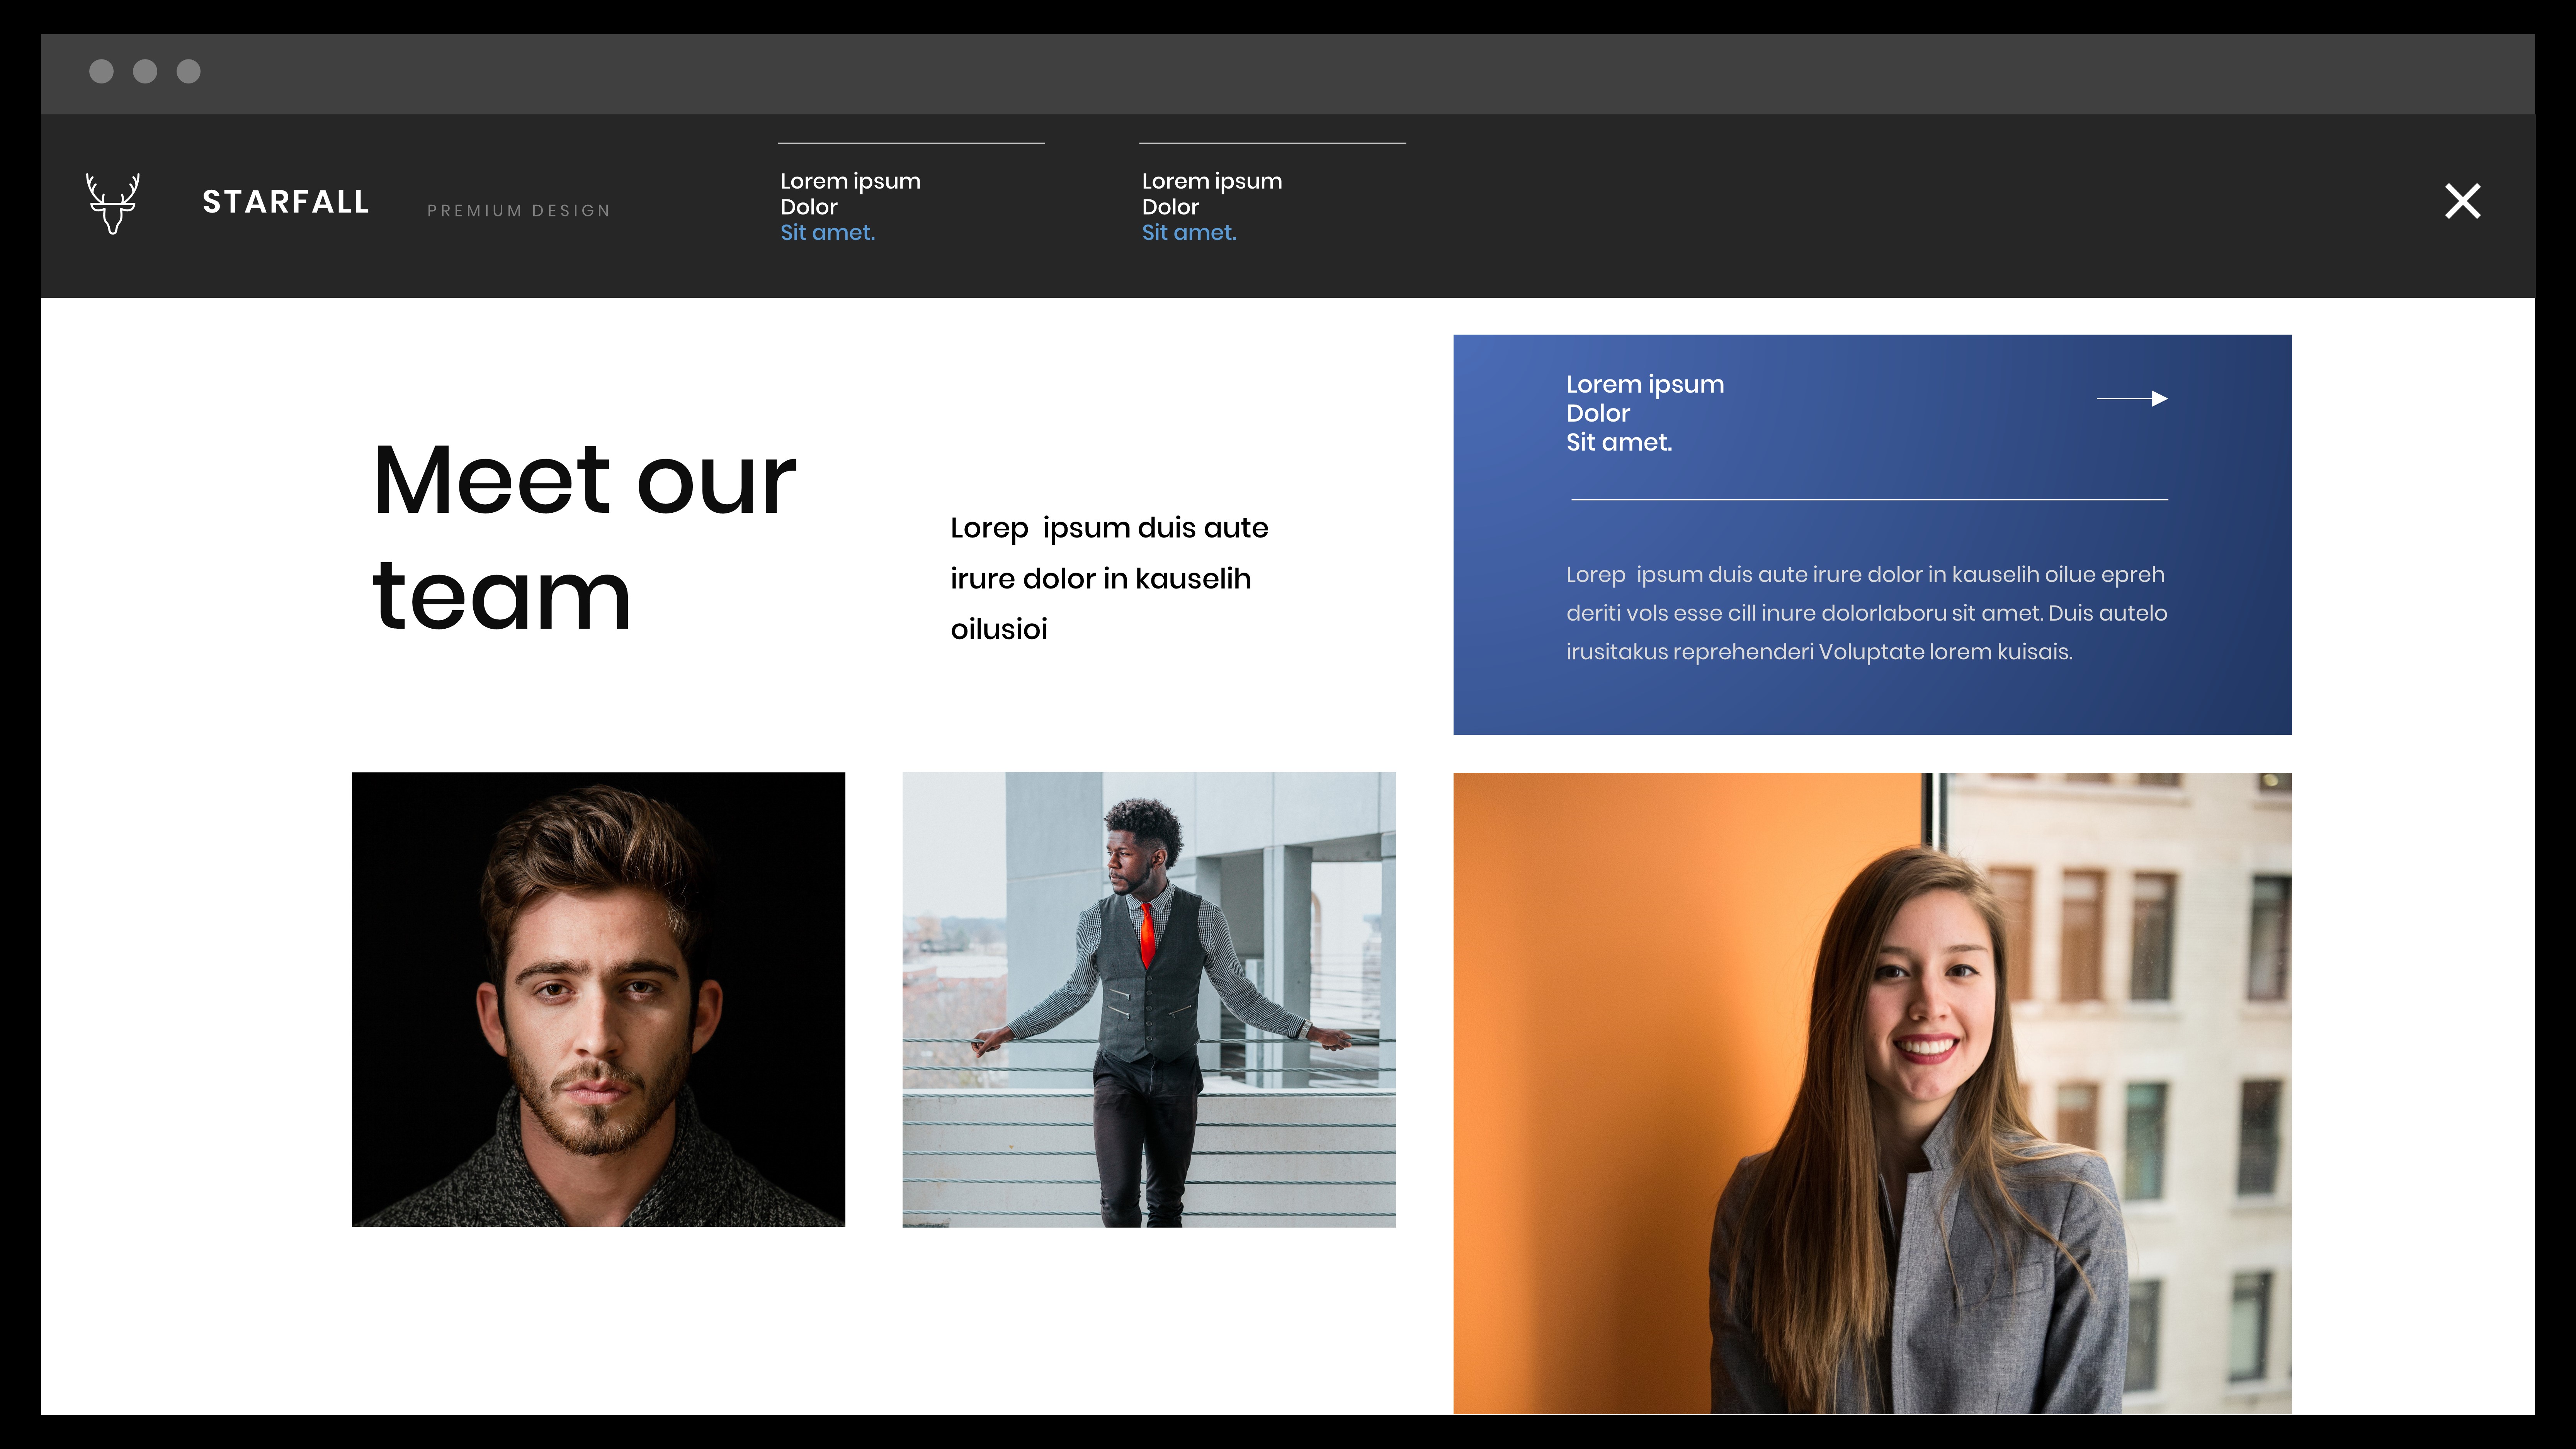The image size is (2576, 1449).
Task: Click the STARFALL brand name
Action: click(286, 202)
